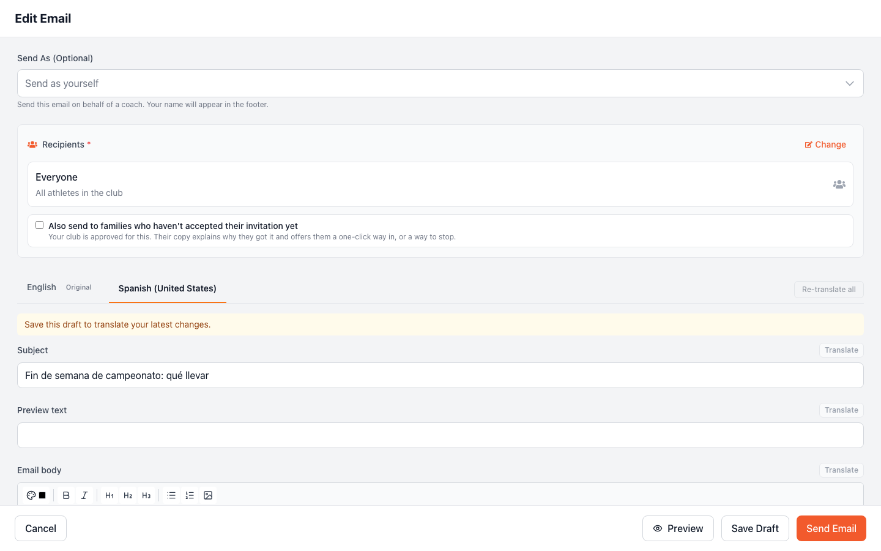Image resolution: width=881 pixels, height=551 pixels.
Task: Click the Cancel button
Action: click(x=41, y=528)
